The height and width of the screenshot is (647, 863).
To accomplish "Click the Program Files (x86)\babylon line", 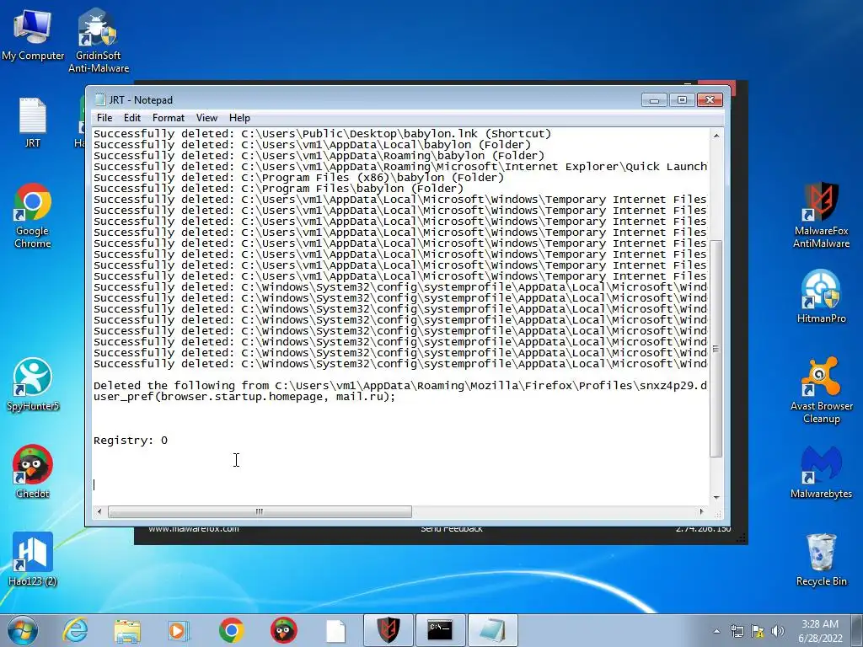I will pos(298,178).
